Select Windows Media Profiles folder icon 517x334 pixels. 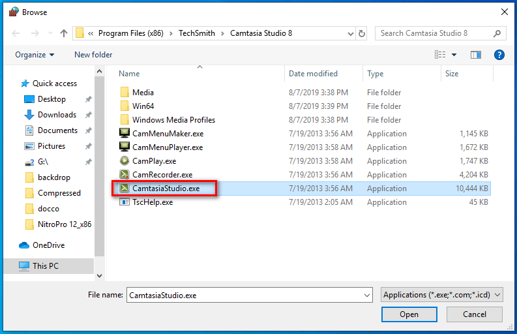[x=125, y=120]
